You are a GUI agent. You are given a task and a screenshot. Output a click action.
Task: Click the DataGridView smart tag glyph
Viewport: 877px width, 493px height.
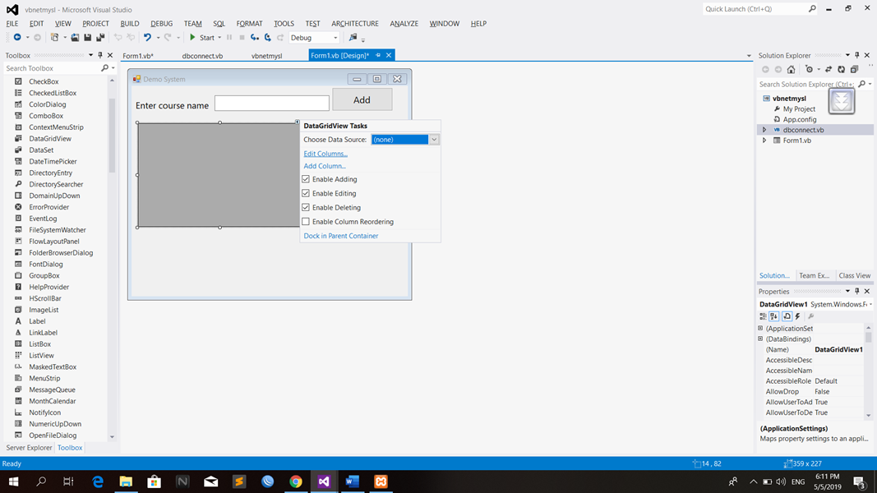(297, 122)
